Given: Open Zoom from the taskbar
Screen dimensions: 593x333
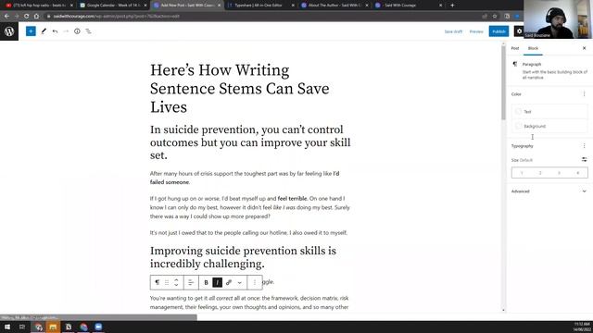Looking at the screenshot, I should [98, 327].
